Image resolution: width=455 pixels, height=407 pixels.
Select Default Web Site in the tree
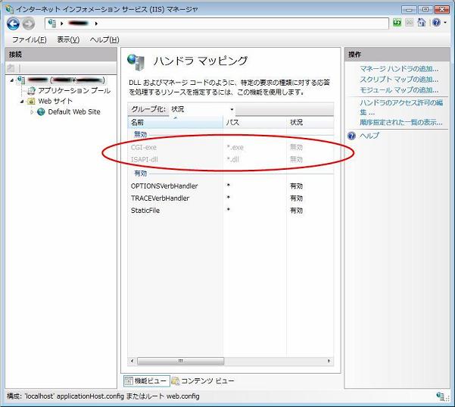click(74, 112)
